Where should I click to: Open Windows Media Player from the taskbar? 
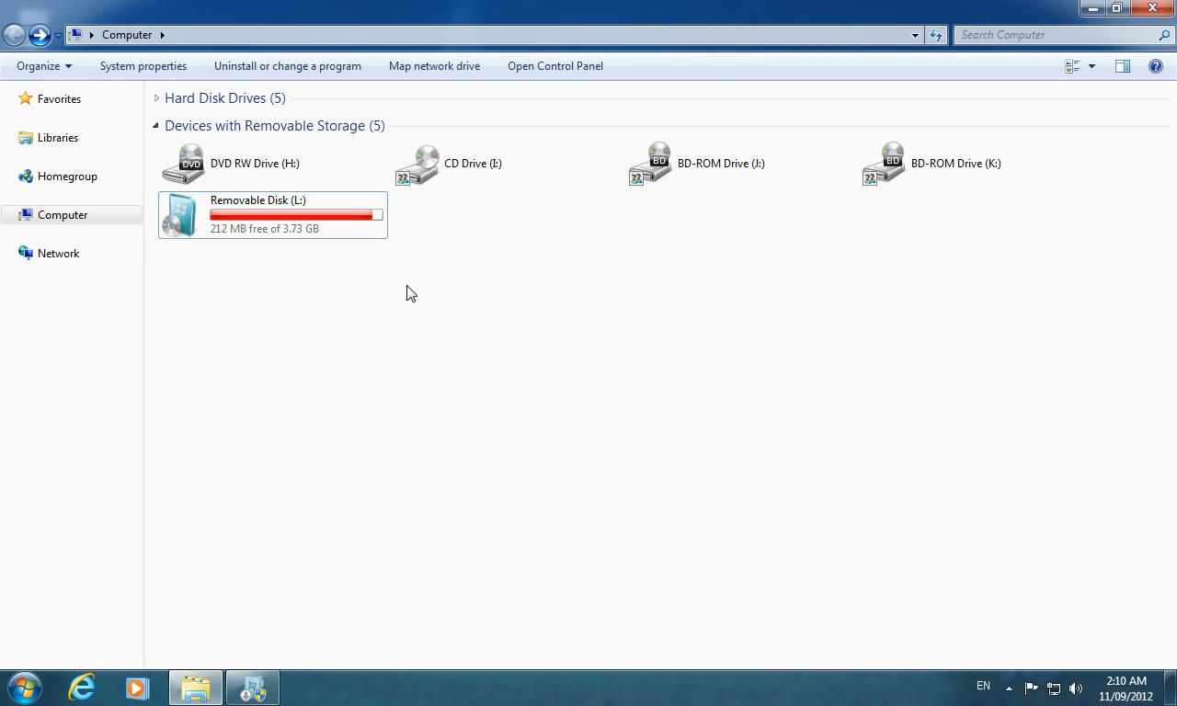click(138, 687)
